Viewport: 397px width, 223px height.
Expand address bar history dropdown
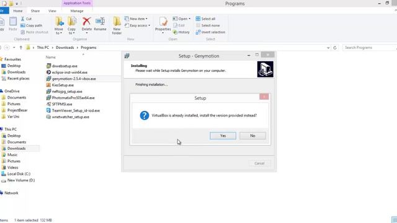pos(328,48)
